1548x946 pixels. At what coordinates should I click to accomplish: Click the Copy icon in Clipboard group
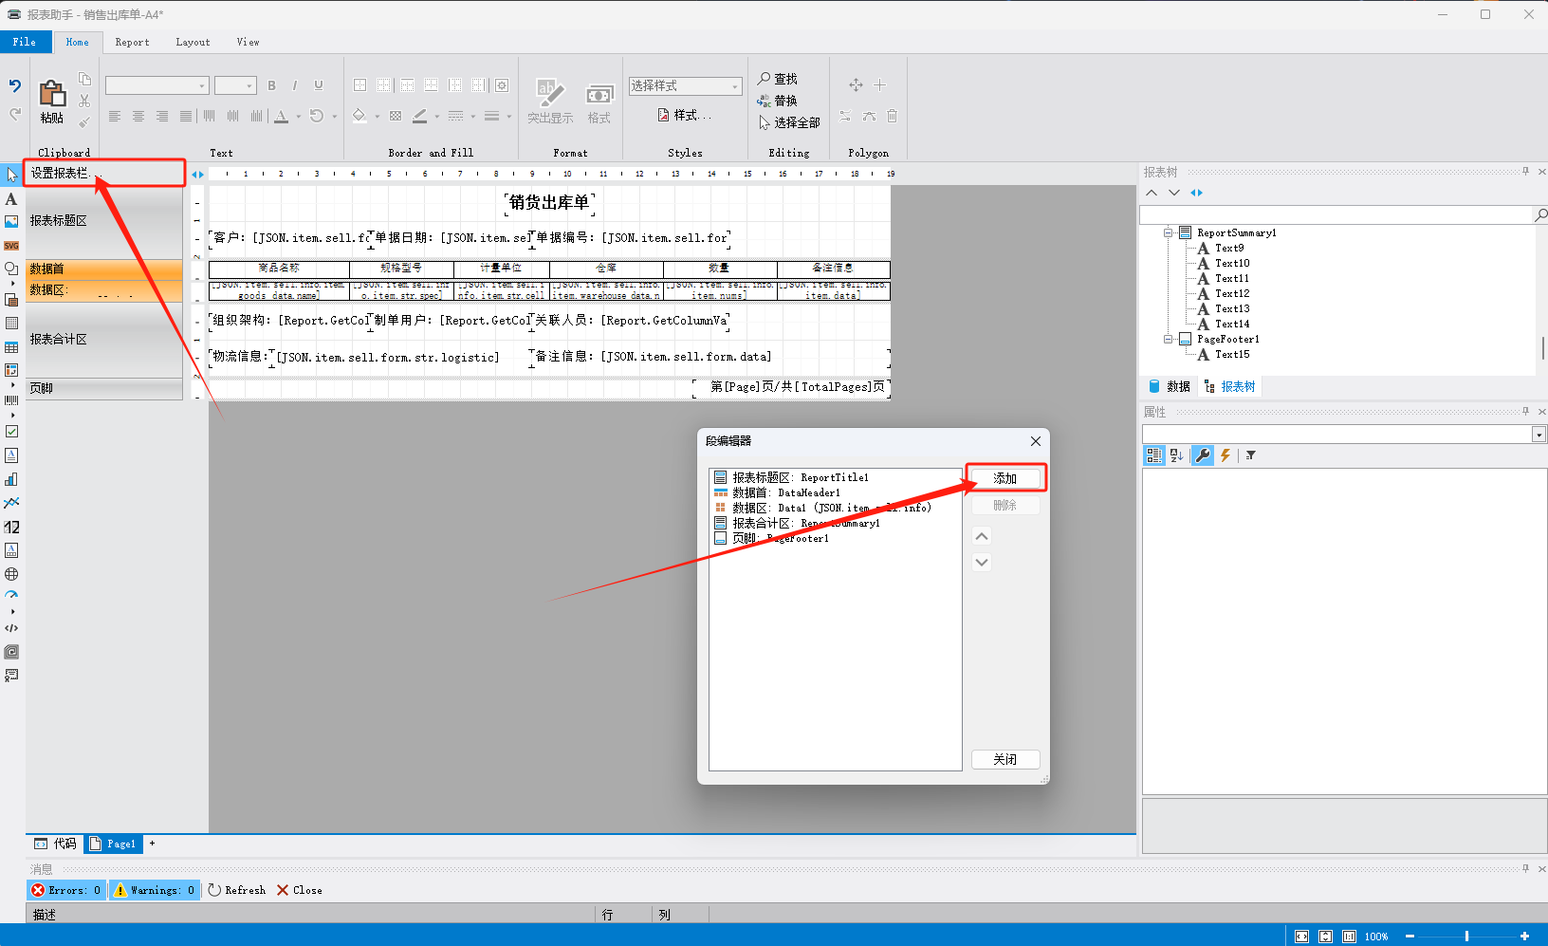click(x=84, y=79)
